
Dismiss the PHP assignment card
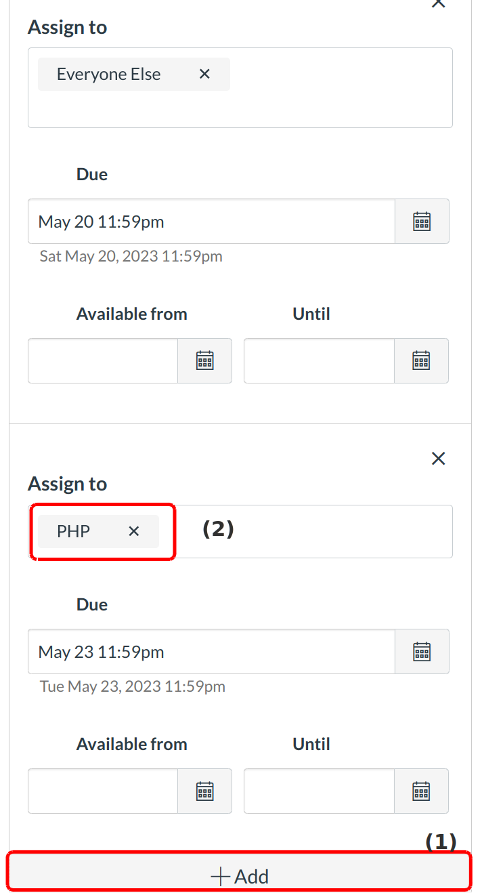(438, 458)
